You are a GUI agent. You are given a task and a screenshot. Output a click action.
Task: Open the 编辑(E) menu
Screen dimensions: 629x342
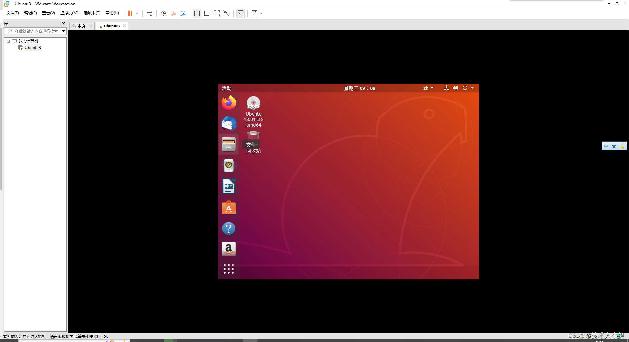point(30,13)
